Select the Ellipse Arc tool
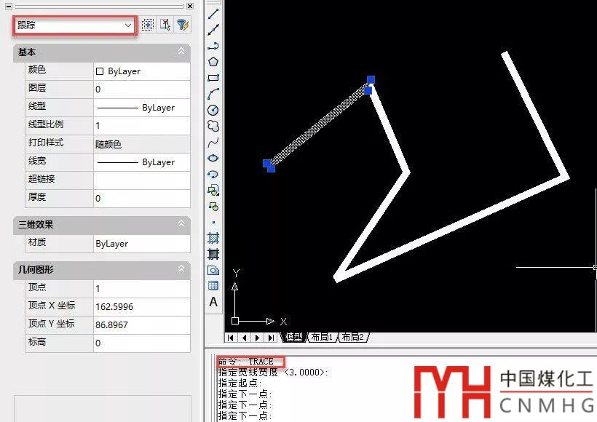The height and width of the screenshot is (422, 597). point(213,174)
